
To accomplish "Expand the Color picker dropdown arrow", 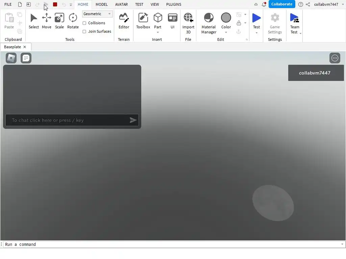I will tap(226, 32).
